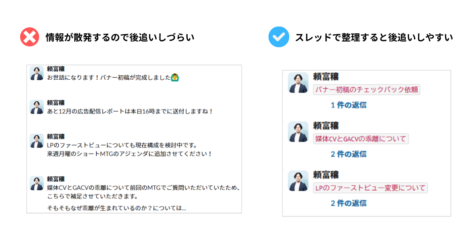Viewport: 476px width, 249px height.
Task: Click username 頼富穣 above 12月の広告配信レポート message
Action: point(56,103)
